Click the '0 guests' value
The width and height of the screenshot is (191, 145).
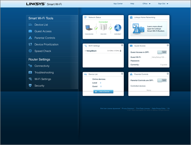pos(164,65)
